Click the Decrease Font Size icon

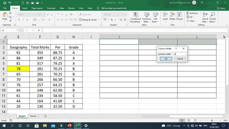point(52,14)
